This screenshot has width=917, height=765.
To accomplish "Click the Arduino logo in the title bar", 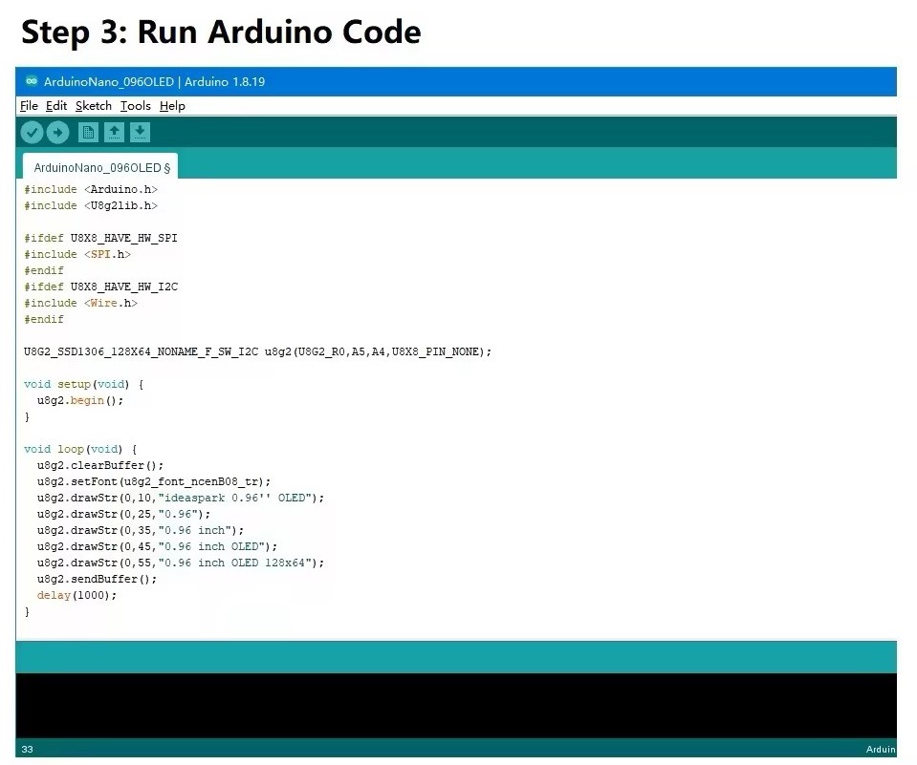I will coord(32,81).
